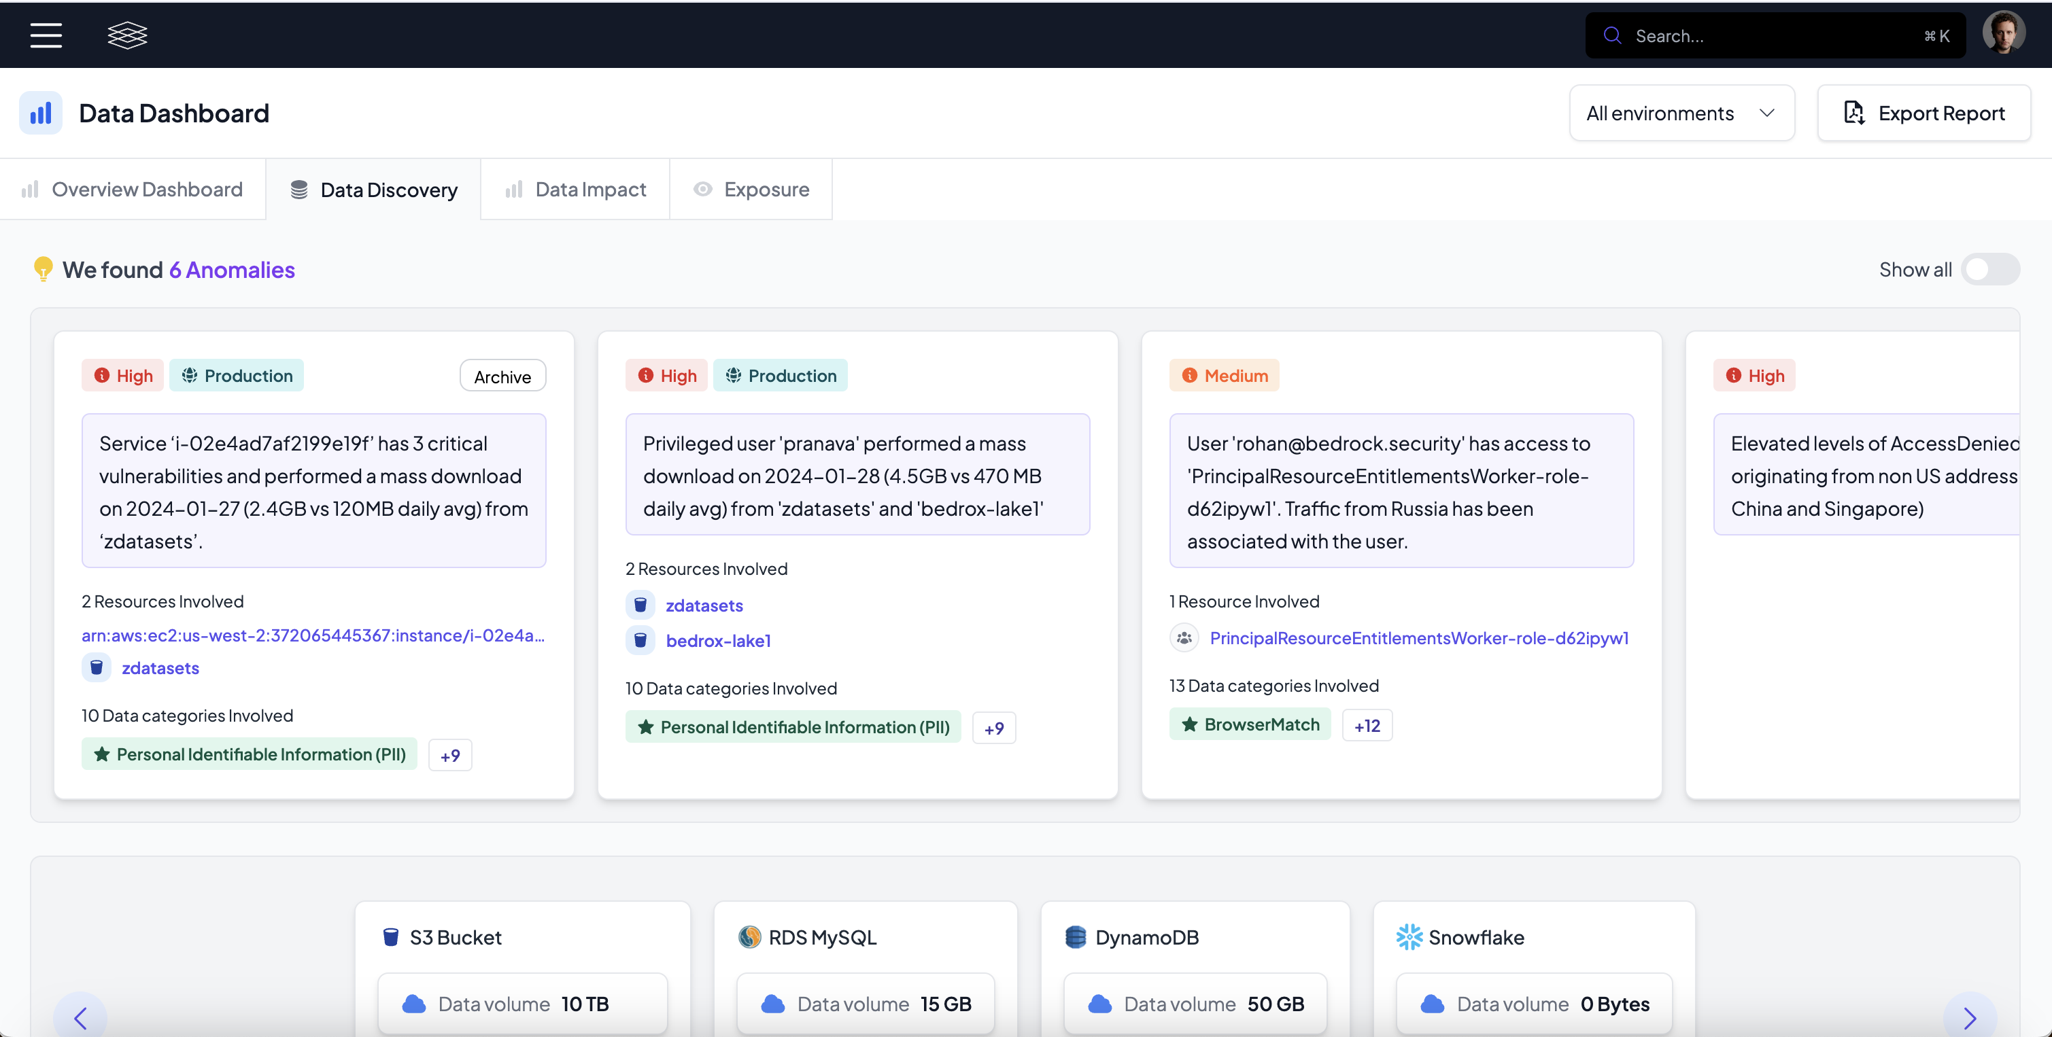The width and height of the screenshot is (2052, 1037).
Task: Click the BrowserMatch category tag
Action: click(x=1250, y=724)
